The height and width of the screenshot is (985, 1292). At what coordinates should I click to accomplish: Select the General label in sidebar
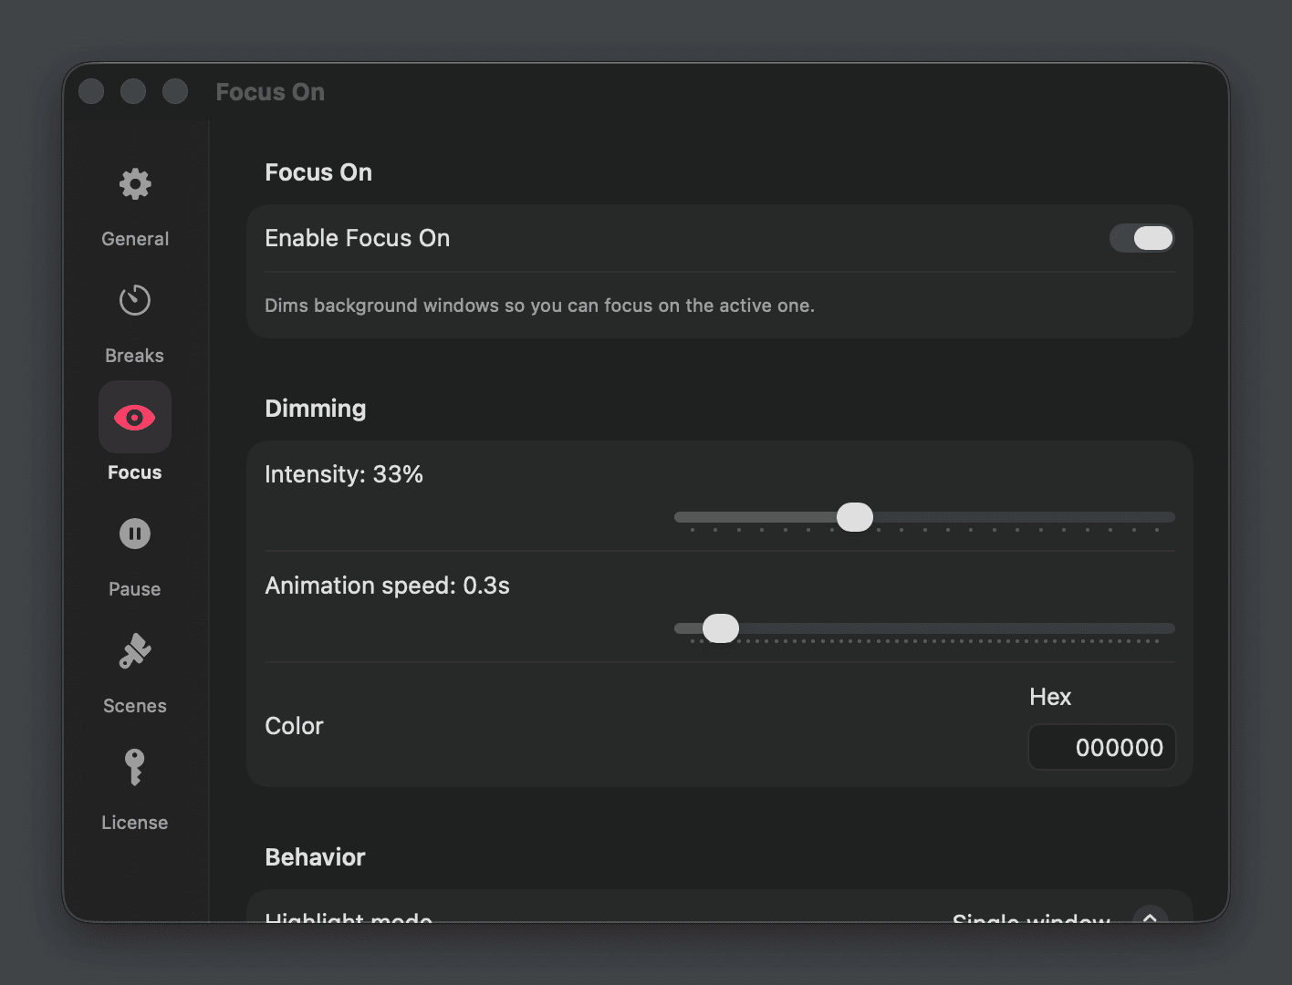pos(135,239)
